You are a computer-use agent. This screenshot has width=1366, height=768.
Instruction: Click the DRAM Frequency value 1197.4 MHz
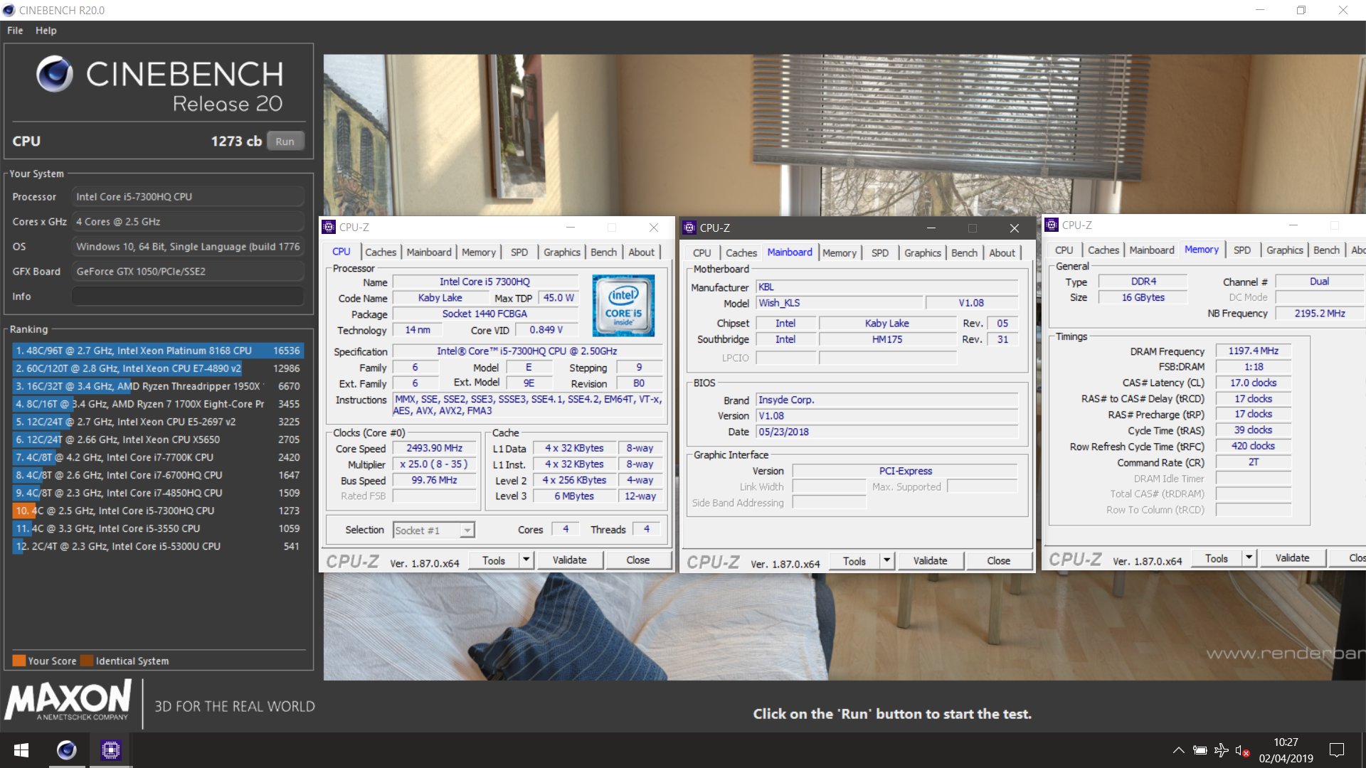point(1253,351)
